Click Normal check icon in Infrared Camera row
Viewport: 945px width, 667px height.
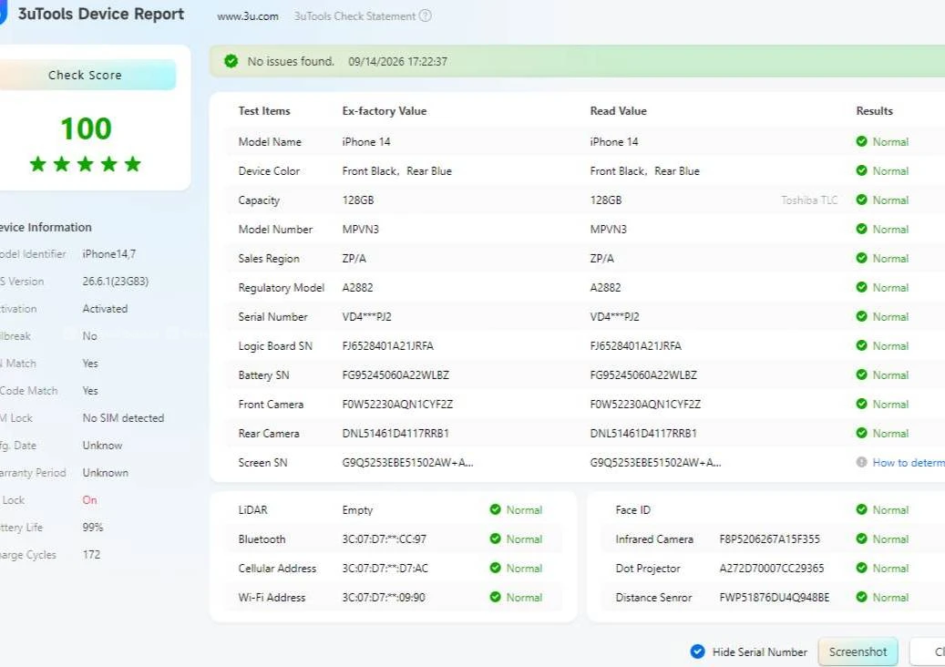pos(861,539)
